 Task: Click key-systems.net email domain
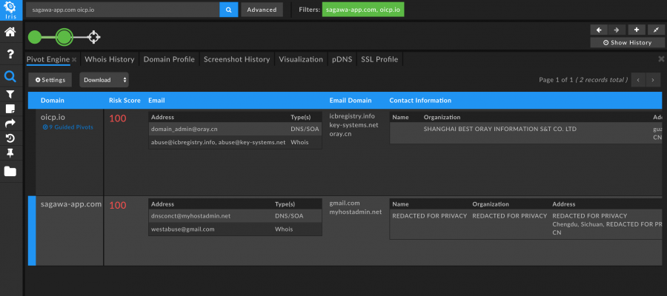tap(354, 125)
